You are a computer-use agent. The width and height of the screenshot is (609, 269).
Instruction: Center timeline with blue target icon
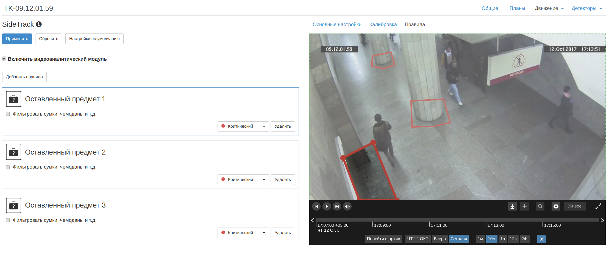(542, 239)
